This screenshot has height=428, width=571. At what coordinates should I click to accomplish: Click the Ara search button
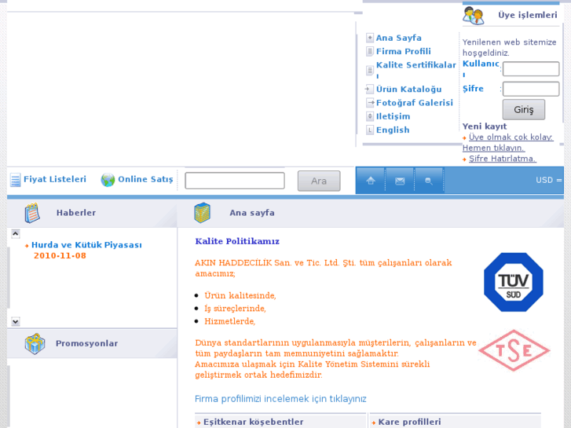pyautogui.click(x=319, y=181)
